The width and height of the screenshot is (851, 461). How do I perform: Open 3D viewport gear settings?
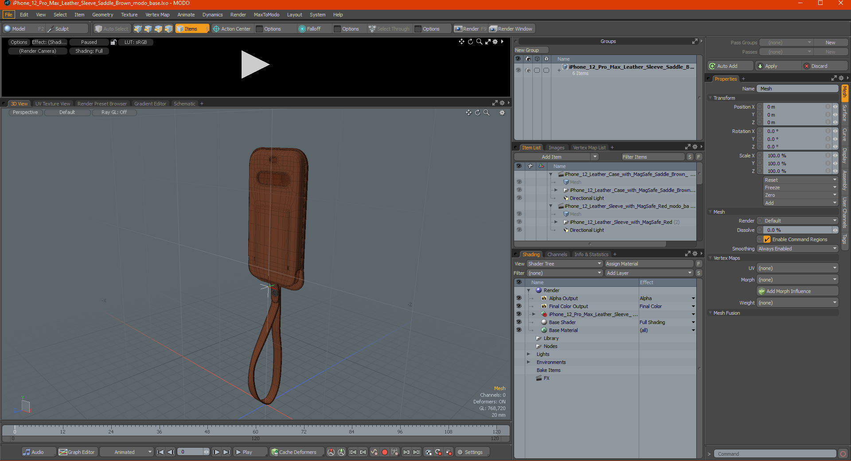tap(502, 113)
